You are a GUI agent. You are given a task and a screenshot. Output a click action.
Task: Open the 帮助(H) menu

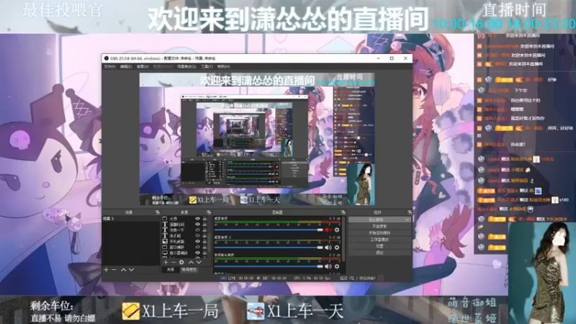pos(223,66)
